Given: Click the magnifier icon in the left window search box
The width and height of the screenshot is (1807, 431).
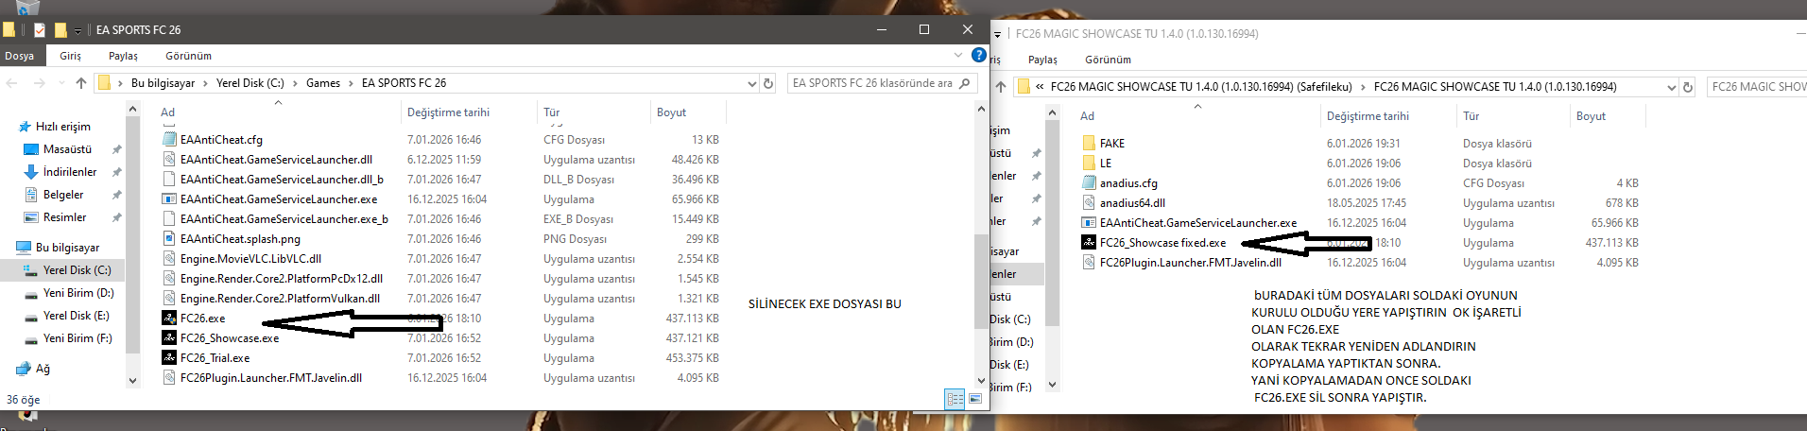Looking at the screenshot, I should 965,83.
